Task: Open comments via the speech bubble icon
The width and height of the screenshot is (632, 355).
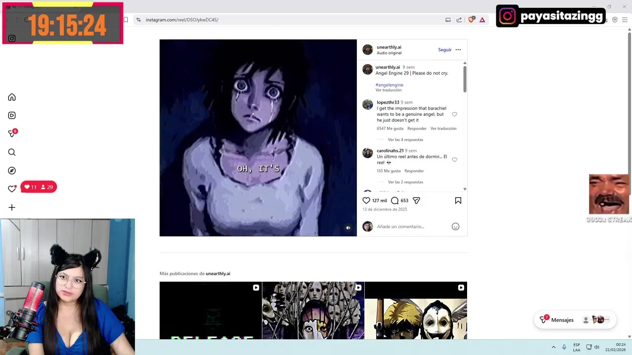Action: 395,201
